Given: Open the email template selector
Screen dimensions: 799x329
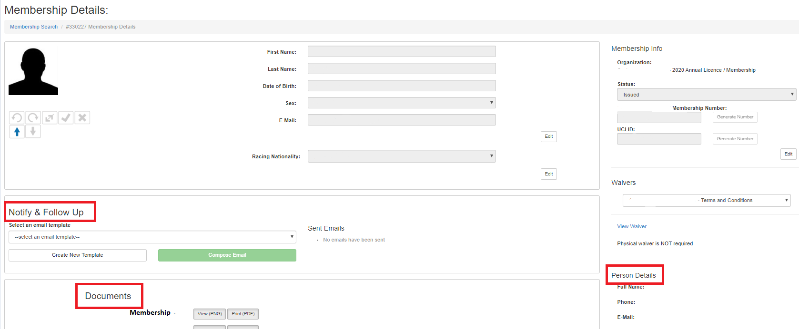Looking at the screenshot, I should click(x=152, y=237).
